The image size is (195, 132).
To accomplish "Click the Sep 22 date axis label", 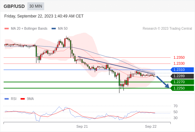I will pyautogui.click(x=151, y=126).
